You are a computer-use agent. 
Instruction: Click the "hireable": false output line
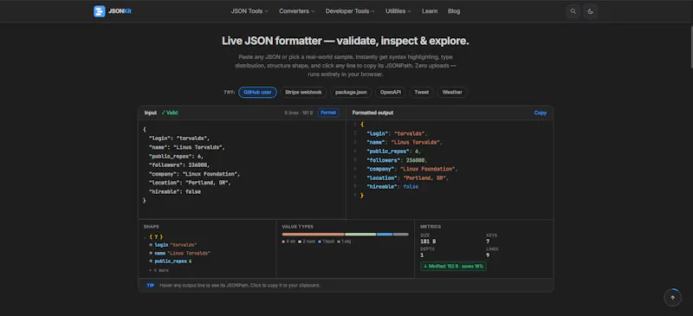450,186
